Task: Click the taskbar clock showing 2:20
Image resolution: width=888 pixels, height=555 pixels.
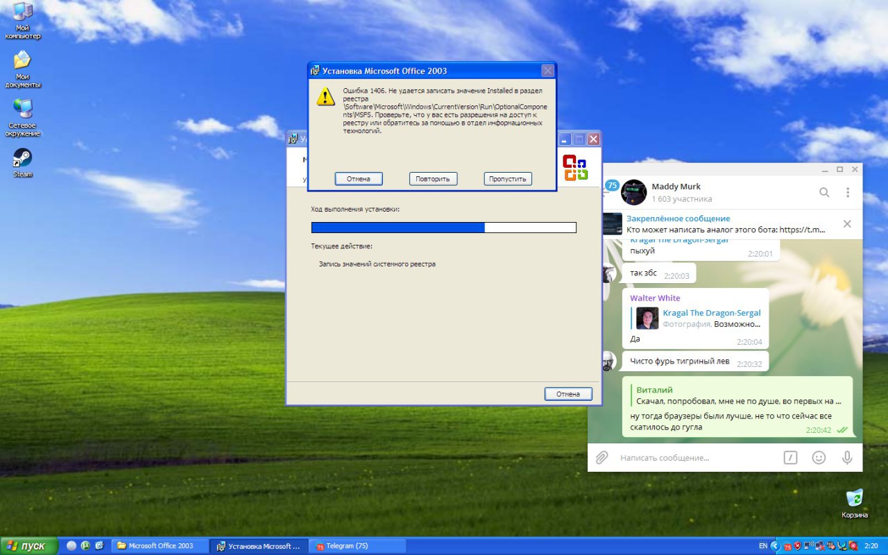Action: click(871, 546)
